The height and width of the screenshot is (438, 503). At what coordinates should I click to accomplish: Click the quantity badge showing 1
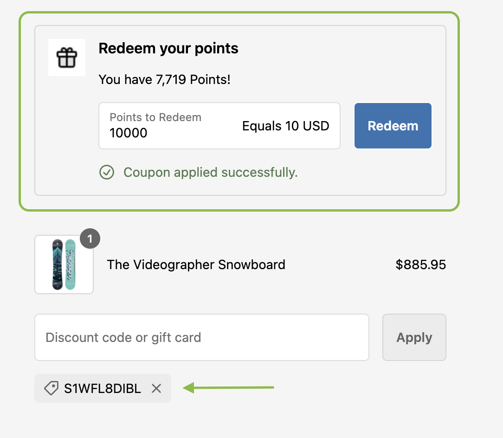[x=90, y=238]
